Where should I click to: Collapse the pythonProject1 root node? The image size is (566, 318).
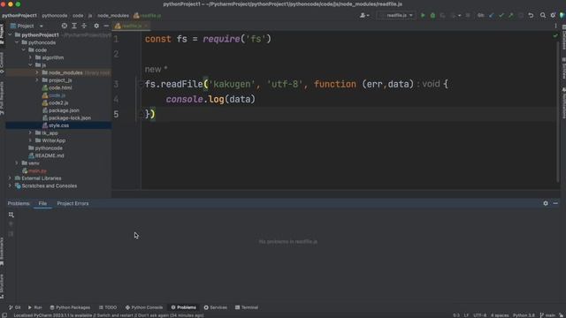[10, 35]
